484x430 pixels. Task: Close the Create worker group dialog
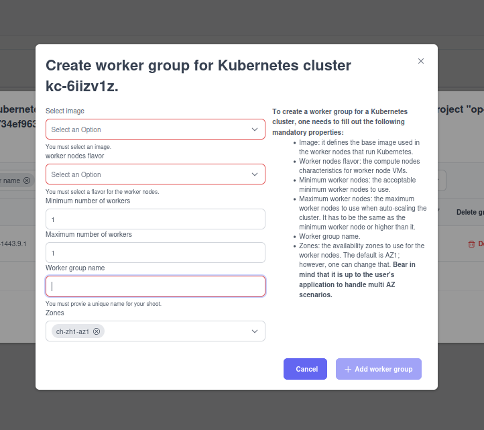point(421,61)
